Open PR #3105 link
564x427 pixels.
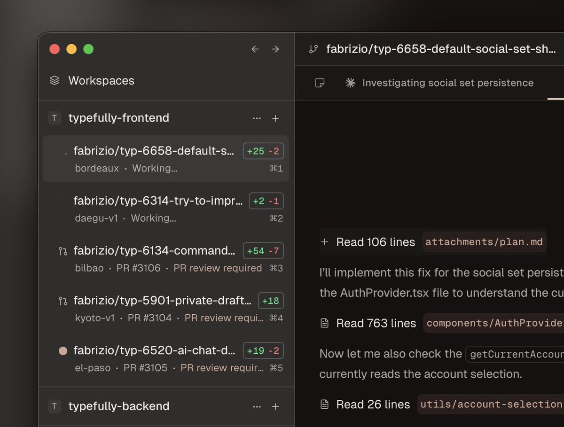click(145, 368)
